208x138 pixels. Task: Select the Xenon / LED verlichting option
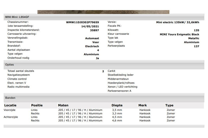[122, 87]
